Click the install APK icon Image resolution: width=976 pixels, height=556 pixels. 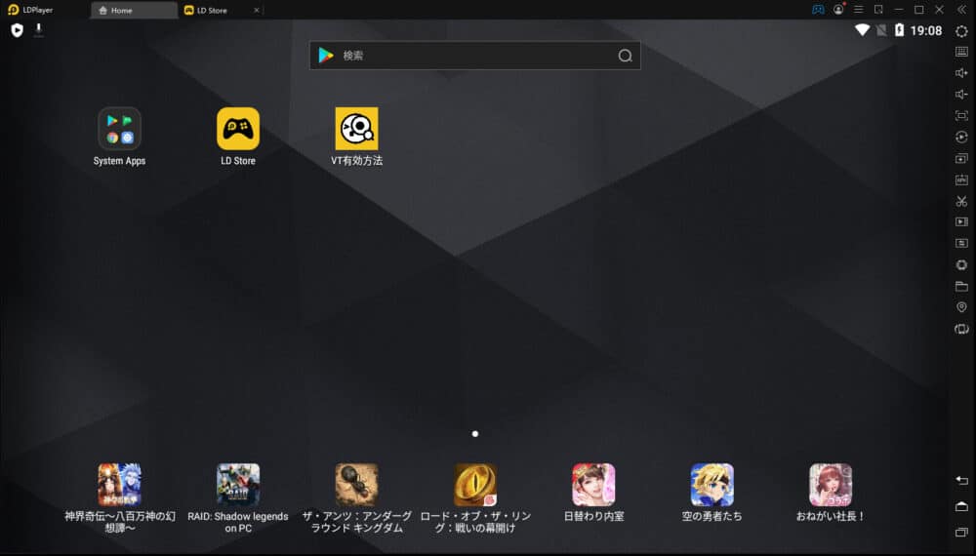(961, 179)
